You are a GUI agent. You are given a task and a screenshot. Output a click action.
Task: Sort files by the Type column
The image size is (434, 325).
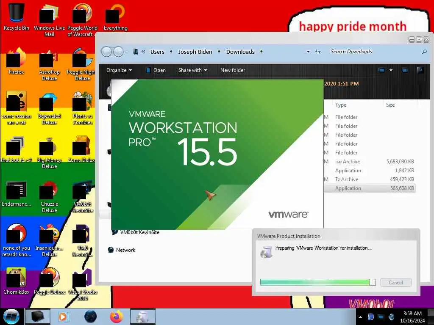pyautogui.click(x=341, y=105)
